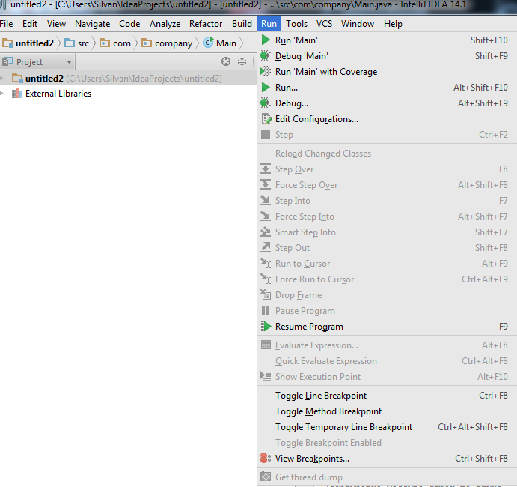Choose Toggle Line Breakpoint menu entry
Image resolution: width=517 pixels, height=487 pixels.
tap(387, 395)
